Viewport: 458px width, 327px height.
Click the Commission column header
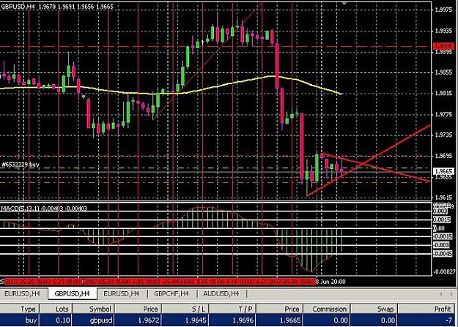pyautogui.click(x=327, y=309)
